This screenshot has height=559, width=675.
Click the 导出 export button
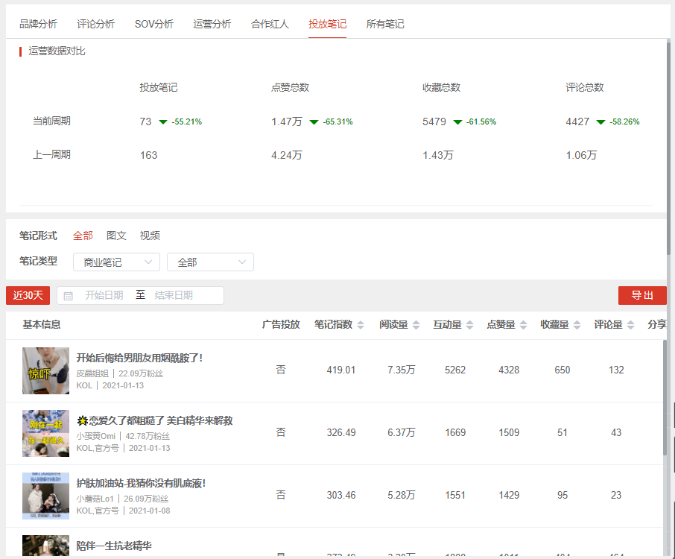coord(642,295)
